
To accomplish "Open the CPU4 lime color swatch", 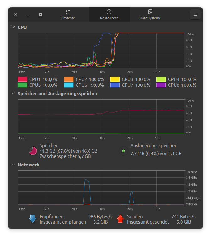I will pyautogui.click(x=161, y=79).
